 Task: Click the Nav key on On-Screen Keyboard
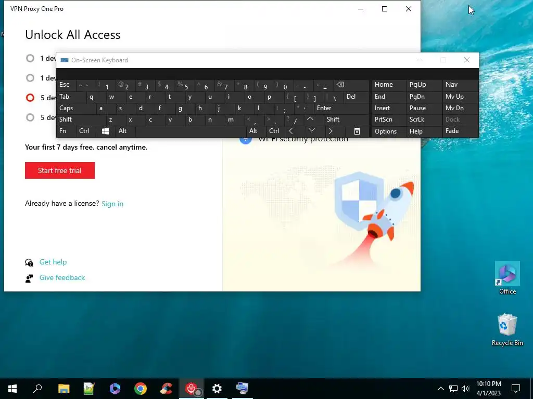coord(460,85)
